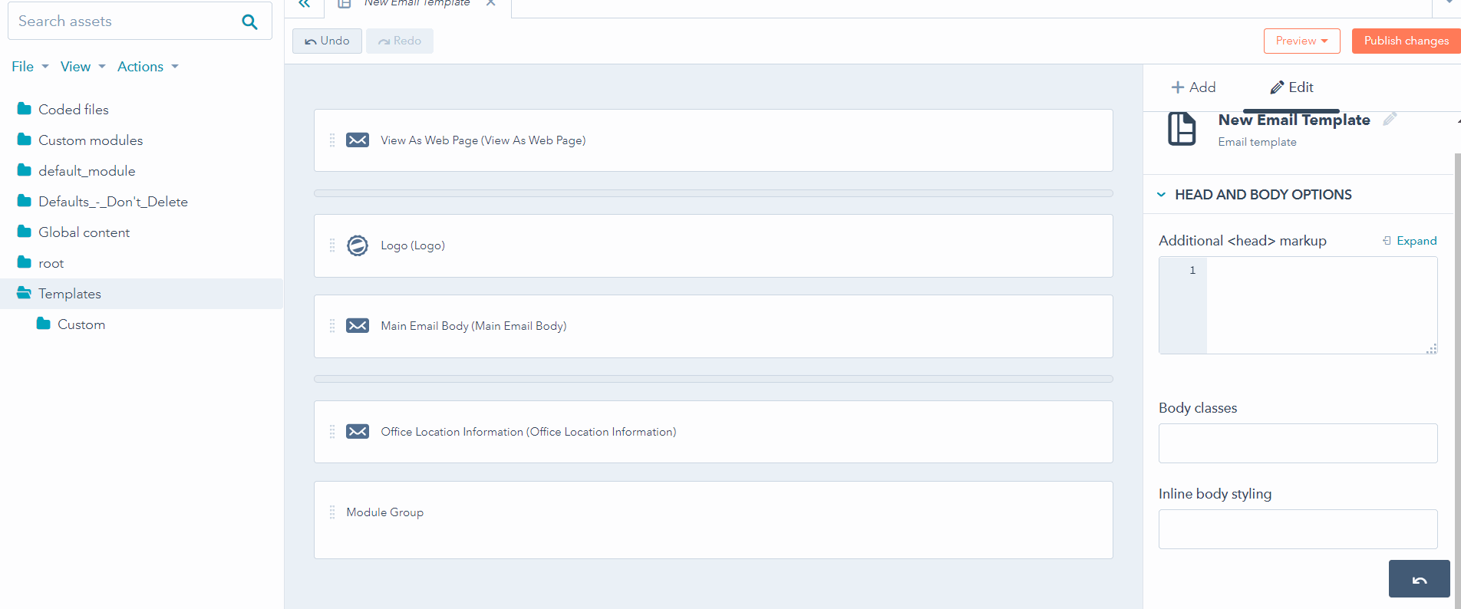Click the search magnifier icon
This screenshot has height=609, width=1461.
pyautogui.click(x=249, y=21)
